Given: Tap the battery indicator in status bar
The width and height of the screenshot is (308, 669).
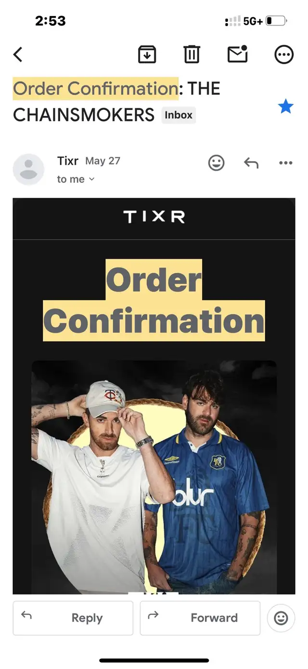Looking at the screenshot, I should (x=276, y=21).
